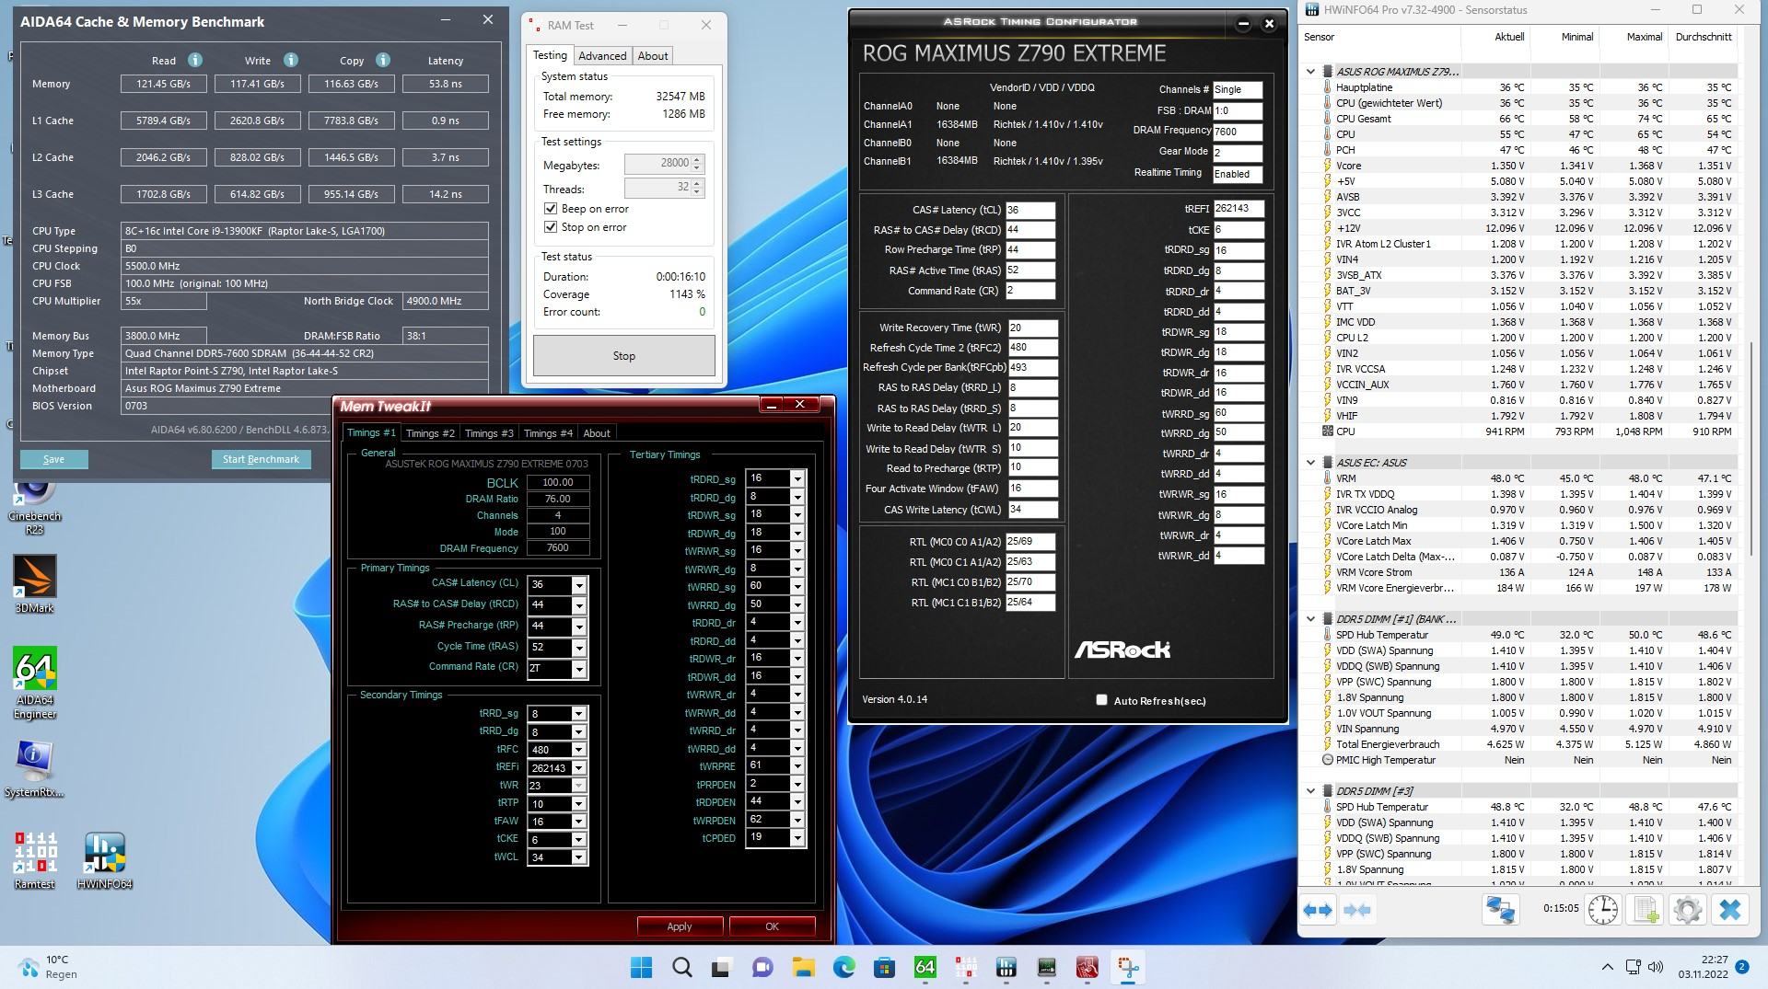The width and height of the screenshot is (1768, 989).
Task: Open the tRFC dropdown showing 480
Action: pyautogui.click(x=579, y=750)
